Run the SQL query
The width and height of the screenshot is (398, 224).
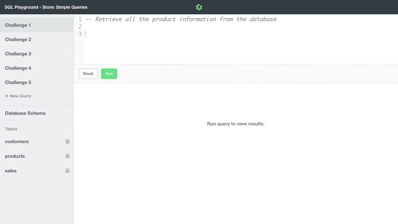point(109,73)
